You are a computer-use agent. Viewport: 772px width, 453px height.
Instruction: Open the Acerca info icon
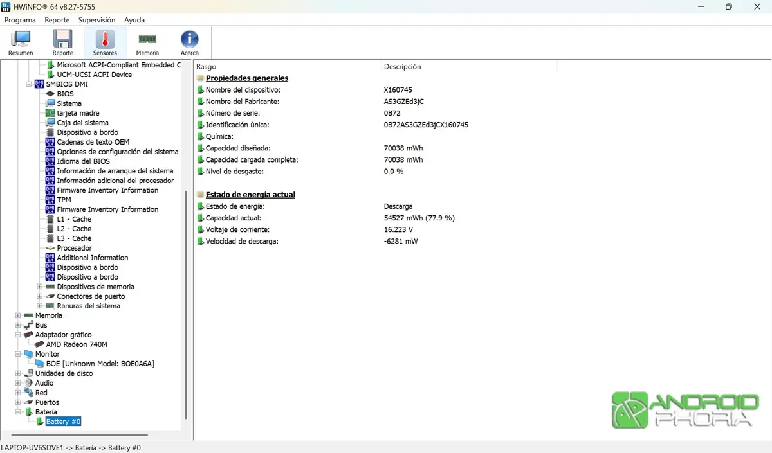point(189,42)
